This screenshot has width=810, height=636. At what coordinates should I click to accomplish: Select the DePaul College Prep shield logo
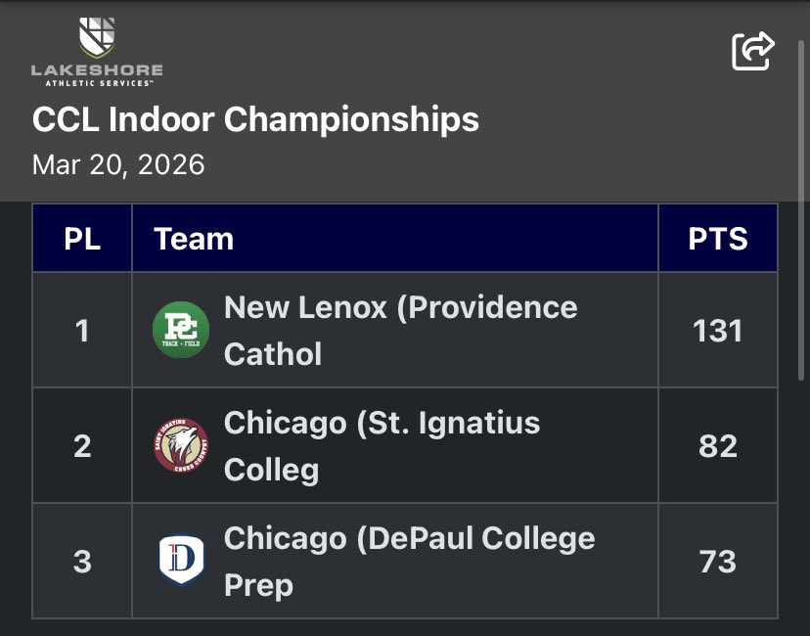pos(181,560)
